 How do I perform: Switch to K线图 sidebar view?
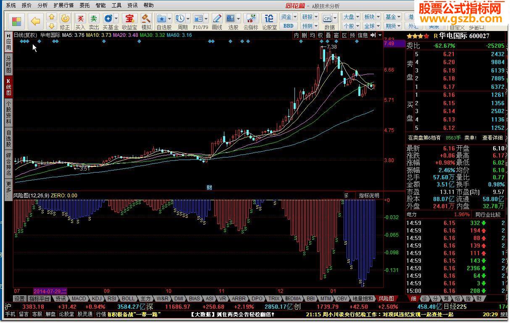[9, 87]
